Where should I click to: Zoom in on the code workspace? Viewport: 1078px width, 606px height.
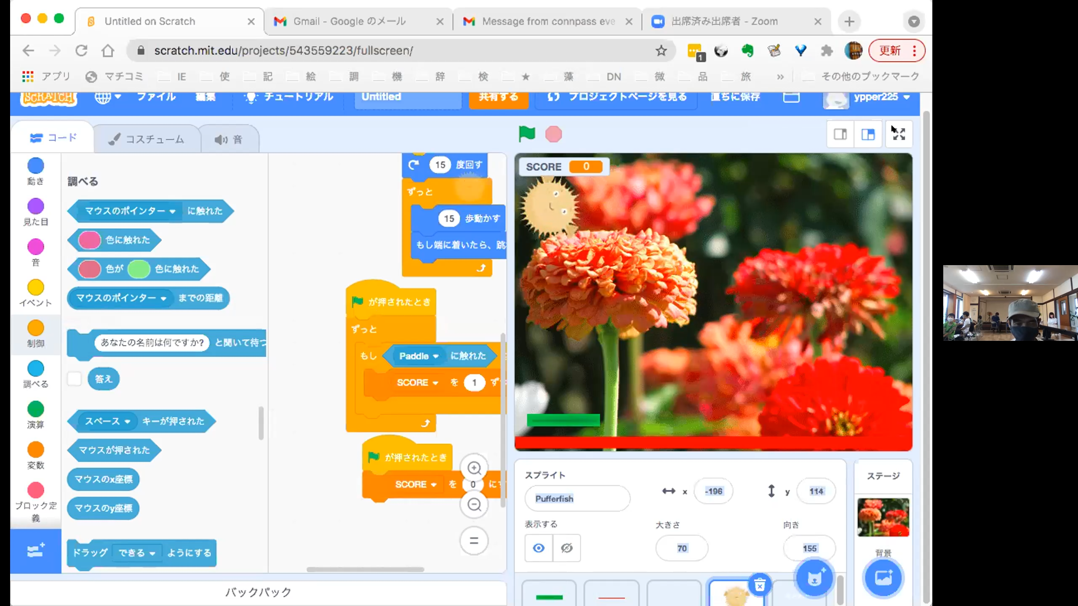[474, 468]
